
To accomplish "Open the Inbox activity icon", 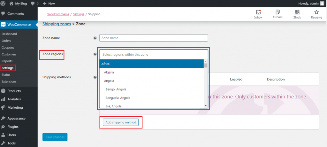I will coord(258,12).
